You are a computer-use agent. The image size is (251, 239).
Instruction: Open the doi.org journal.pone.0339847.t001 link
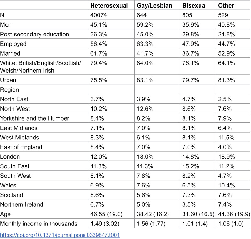click(60, 235)
